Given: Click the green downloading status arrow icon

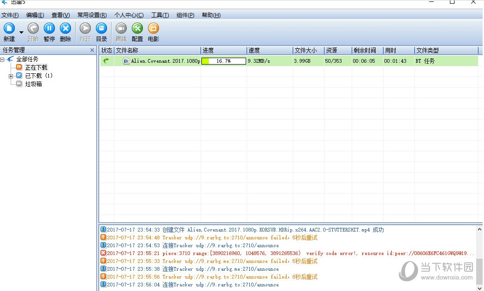Looking at the screenshot, I should pos(106,61).
